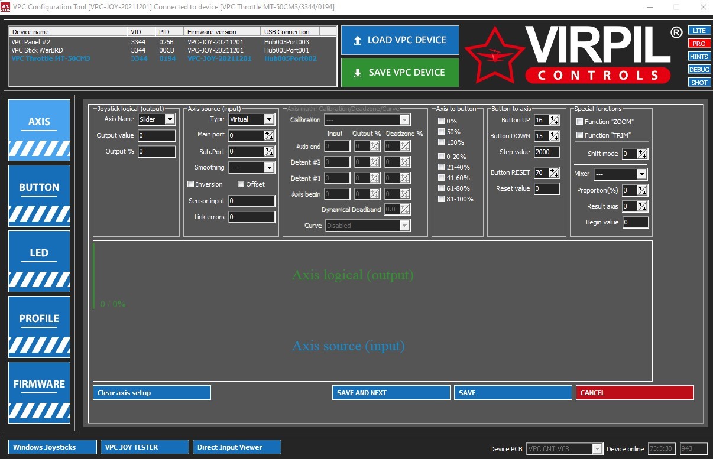The width and height of the screenshot is (713, 459).
Task: Enable Function "TRIM" checkbox
Action: point(580,135)
